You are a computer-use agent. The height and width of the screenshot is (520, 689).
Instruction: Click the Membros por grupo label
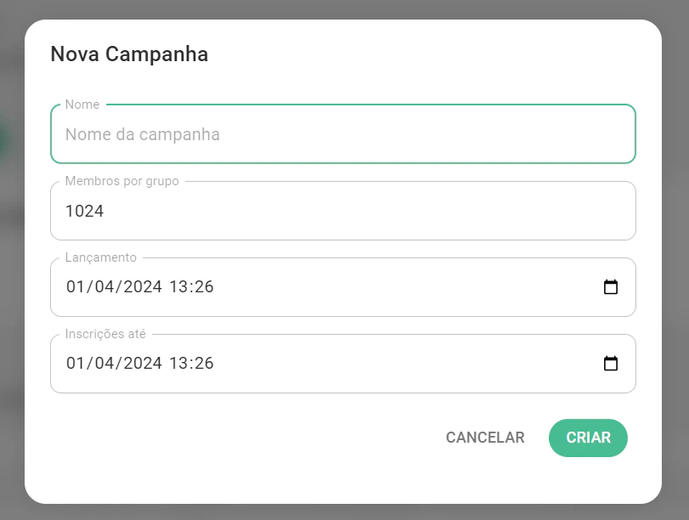coord(122,181)
